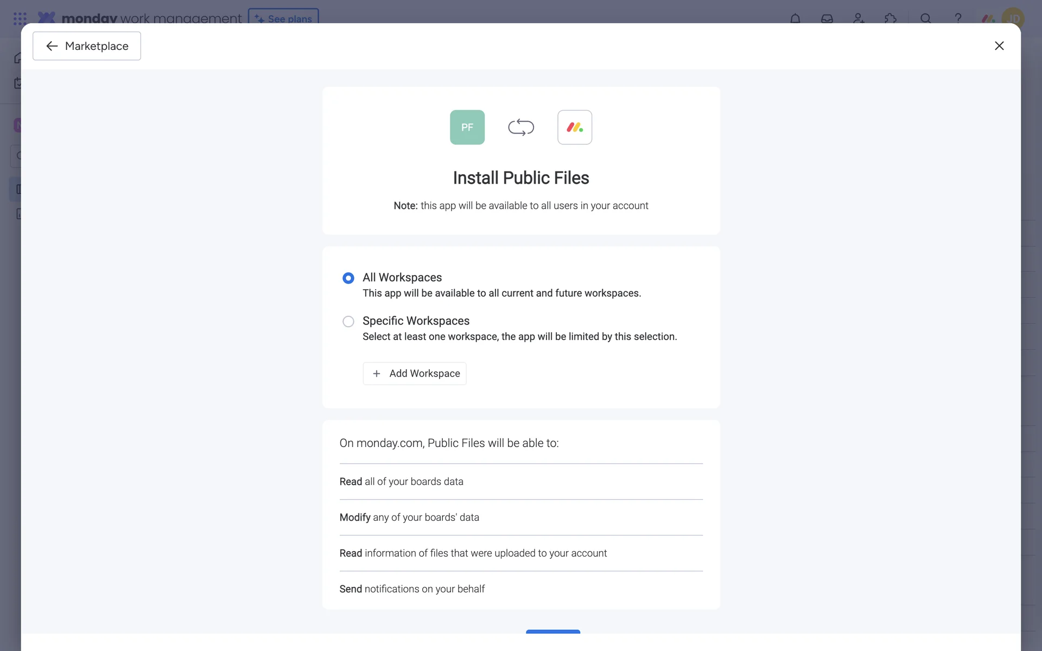Click the invite members icon
This screenshot has height=651, width=1042.
coord(859,18)
